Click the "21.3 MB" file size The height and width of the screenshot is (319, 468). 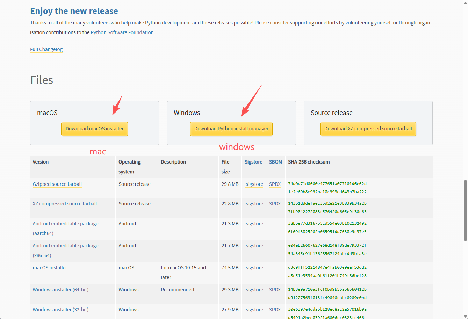coord(230,224)
